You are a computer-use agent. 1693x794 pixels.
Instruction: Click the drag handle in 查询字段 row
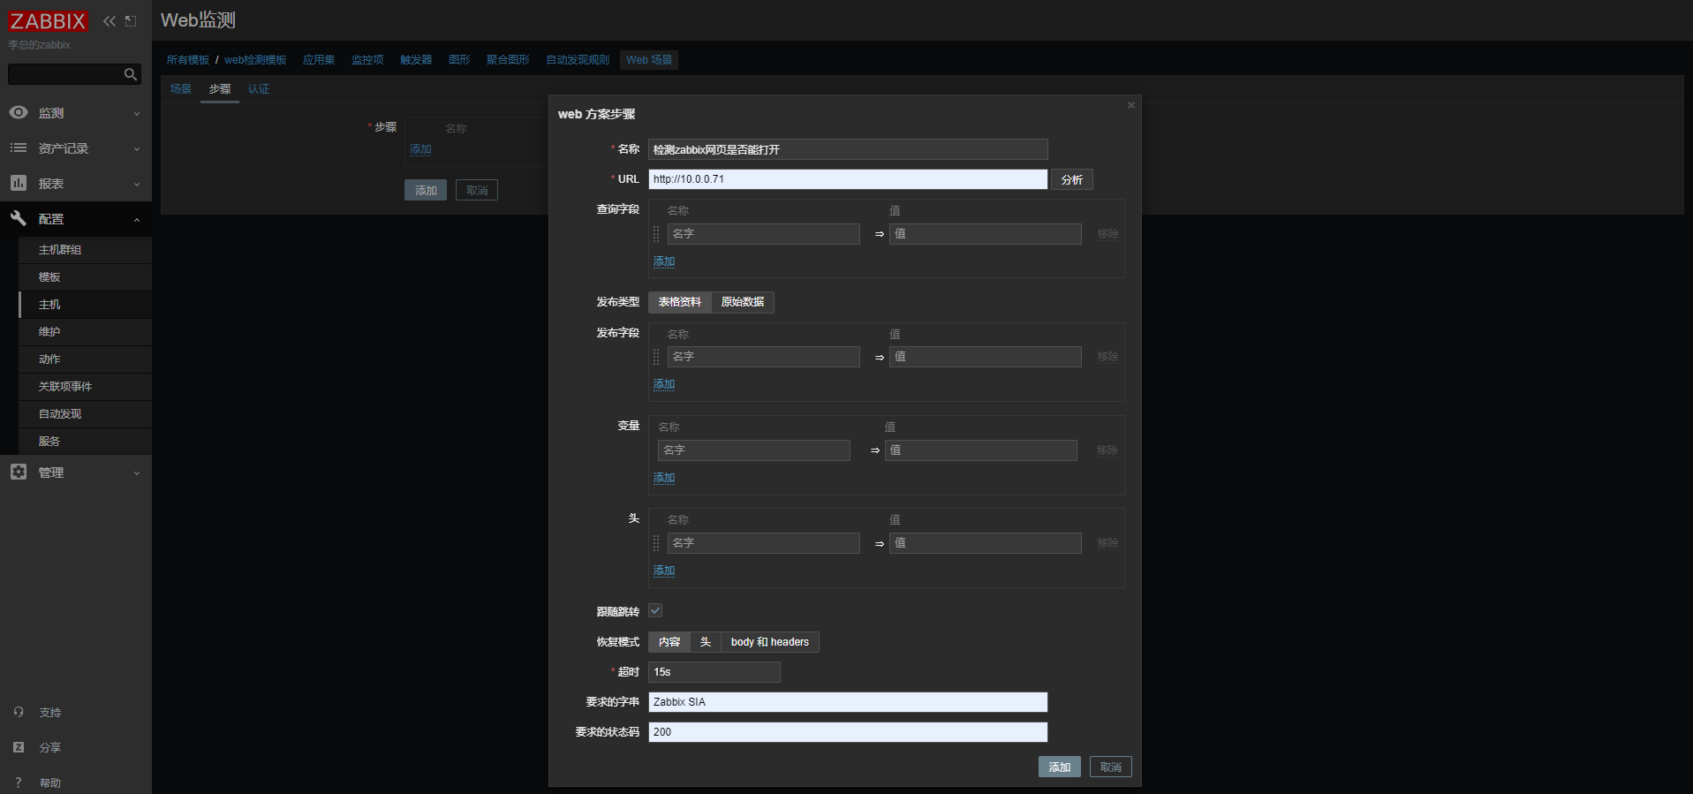pos(656,234)
